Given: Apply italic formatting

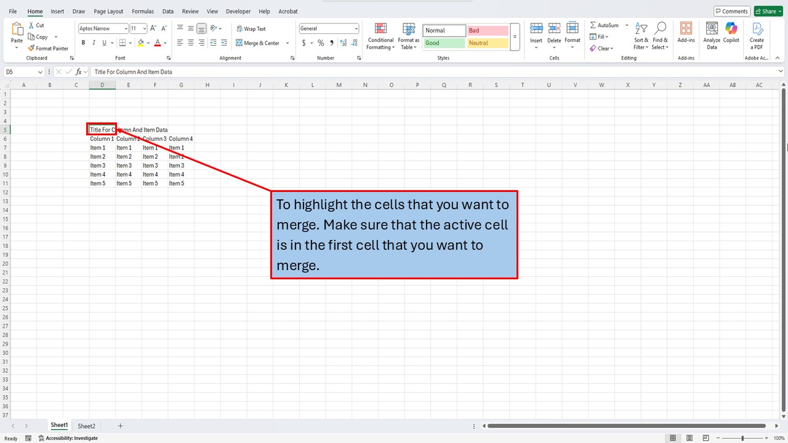Looking at the screenshot, I should pos(93,42).
